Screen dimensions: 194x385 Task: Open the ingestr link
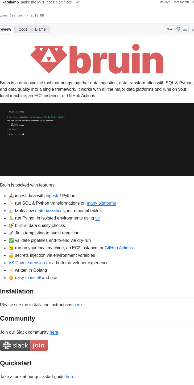52,196
